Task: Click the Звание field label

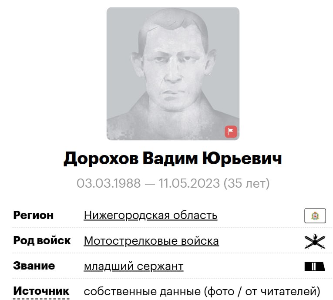Action: (34, 266)
